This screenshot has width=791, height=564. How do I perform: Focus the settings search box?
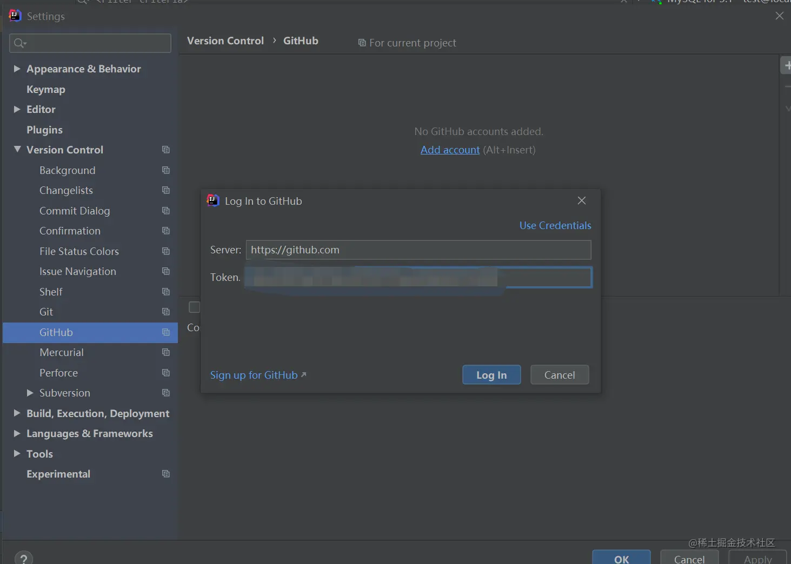pos(90,43)
